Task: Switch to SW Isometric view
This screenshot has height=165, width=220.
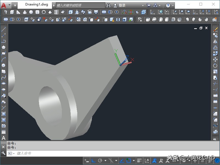Action: [x=187, y=19]
